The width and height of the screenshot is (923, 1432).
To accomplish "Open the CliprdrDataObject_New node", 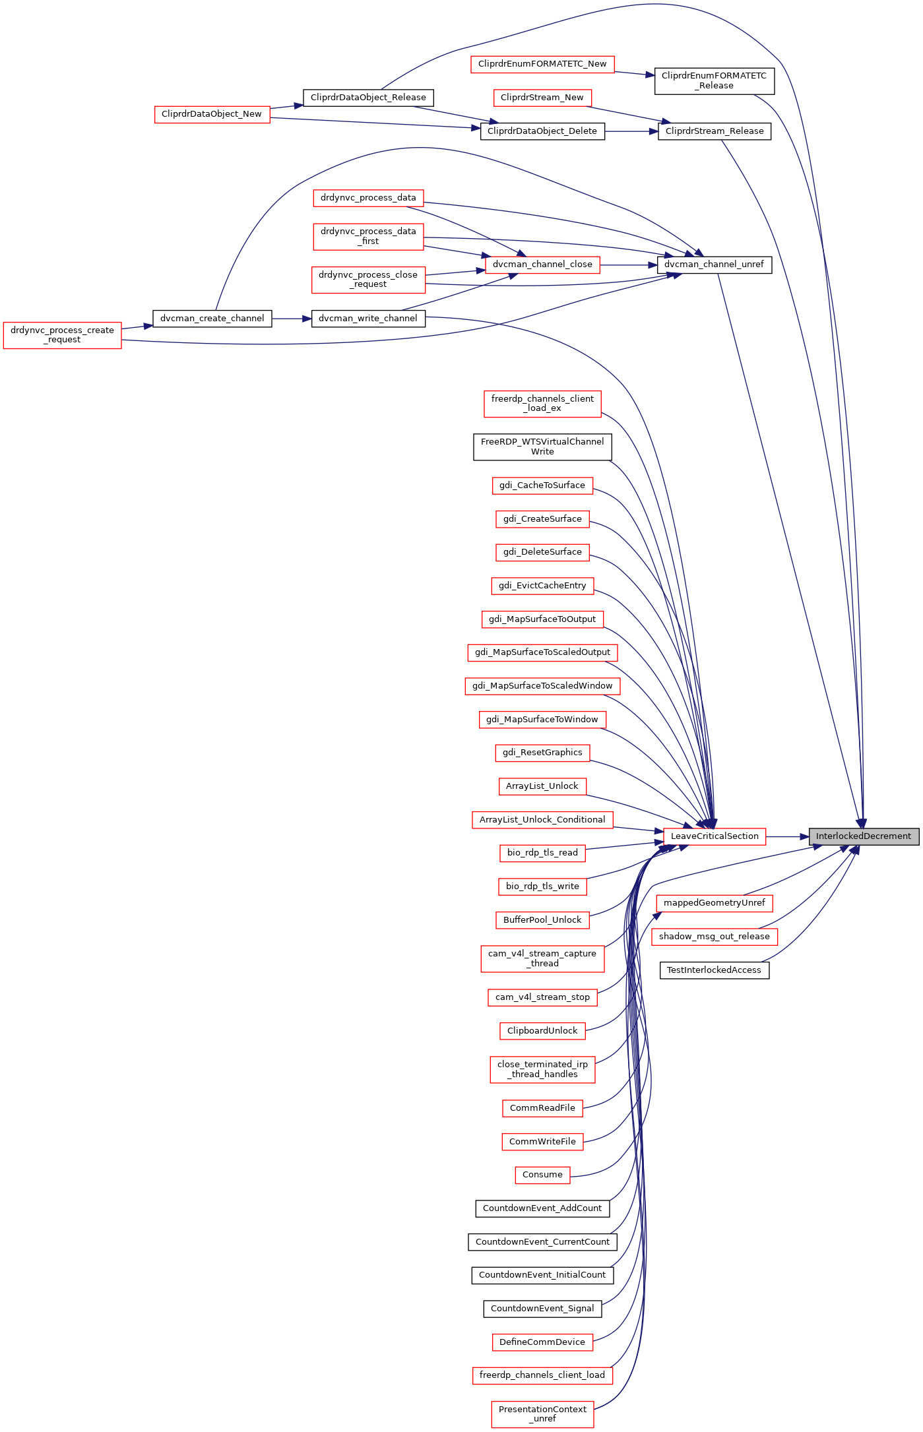I will click(212, 114).
